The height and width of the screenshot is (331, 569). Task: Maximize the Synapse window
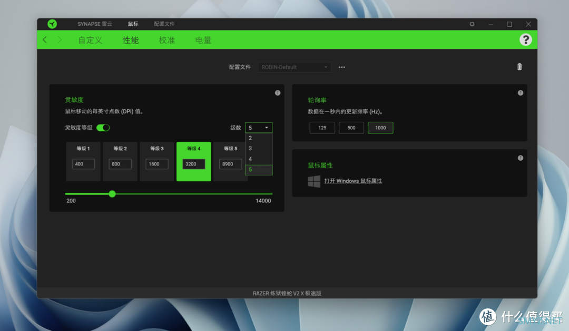point(509,24)
